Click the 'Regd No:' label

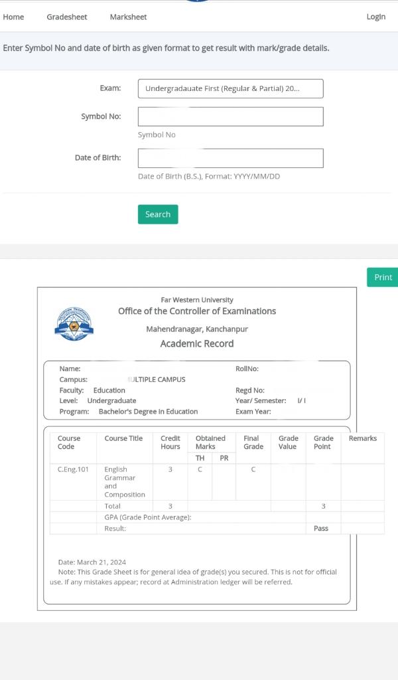coord(250,390)
